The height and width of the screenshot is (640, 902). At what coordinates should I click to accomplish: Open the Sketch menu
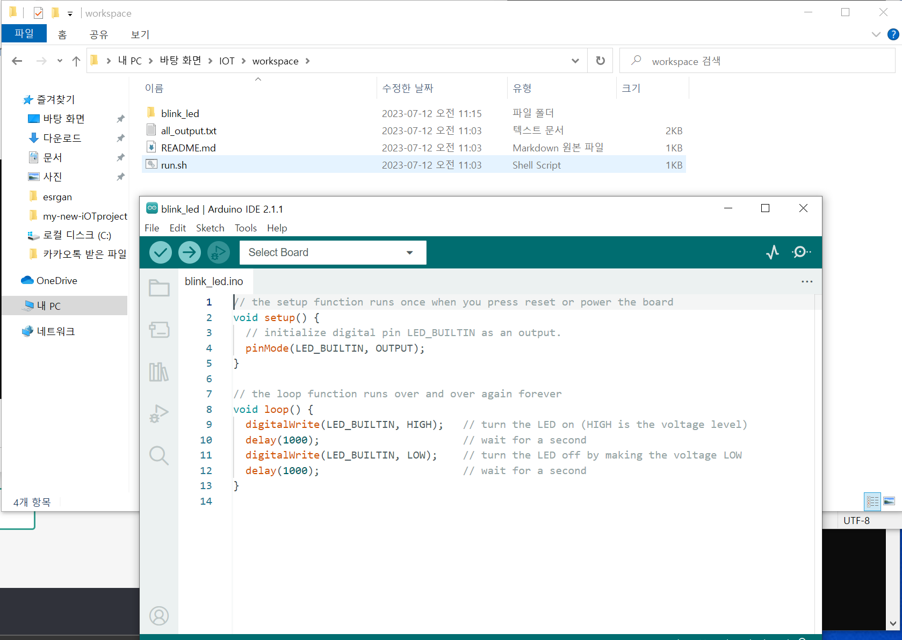[210, 228]
